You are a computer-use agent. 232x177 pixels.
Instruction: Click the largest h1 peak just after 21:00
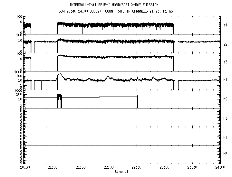point(59,74)
